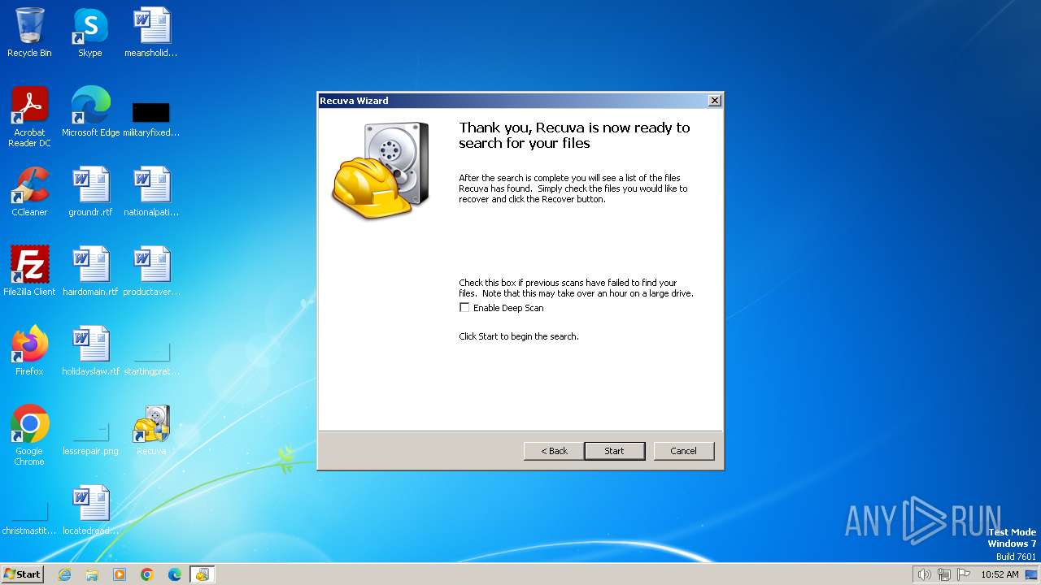
Task: Select nationalpati document icon
Action: point(151,192)
